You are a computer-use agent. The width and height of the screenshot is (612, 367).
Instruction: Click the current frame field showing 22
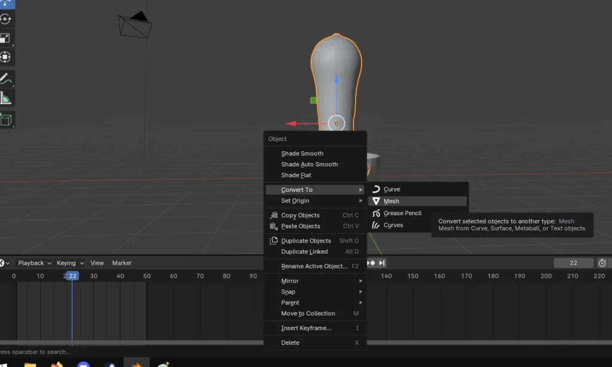pyautogui.click(x=573, y=262)
